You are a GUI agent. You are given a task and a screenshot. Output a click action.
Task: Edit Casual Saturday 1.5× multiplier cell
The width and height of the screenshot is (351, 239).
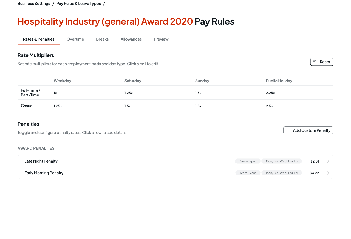157,106
